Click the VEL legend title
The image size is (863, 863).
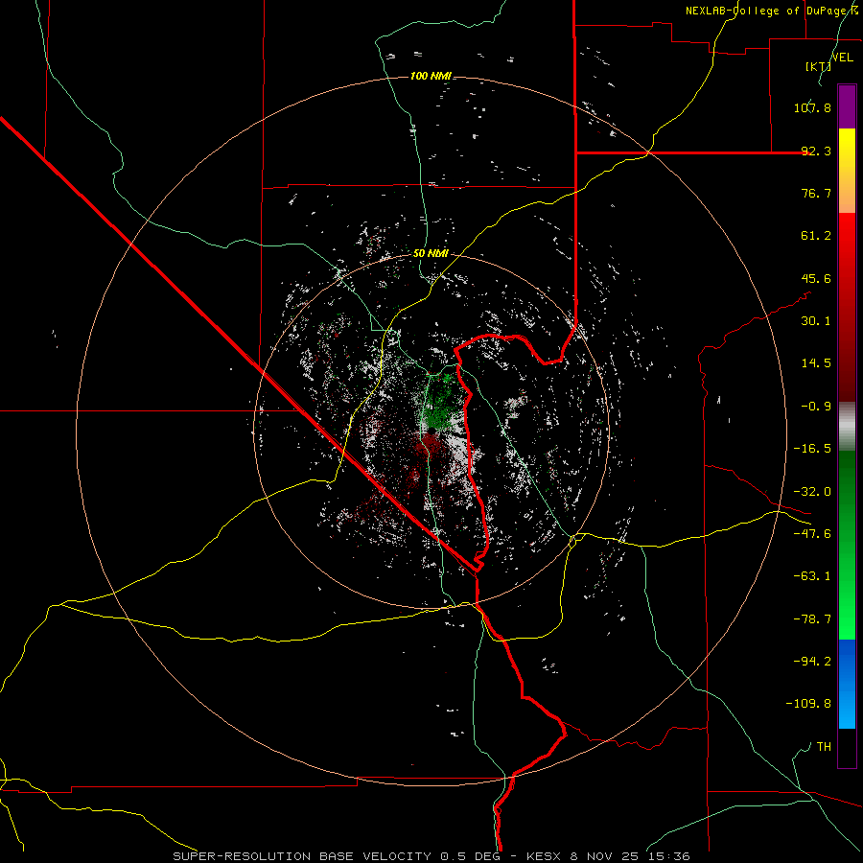tap(842, 58)
